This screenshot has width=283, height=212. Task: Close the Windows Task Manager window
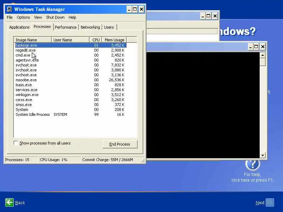click(x=141, y=9)
